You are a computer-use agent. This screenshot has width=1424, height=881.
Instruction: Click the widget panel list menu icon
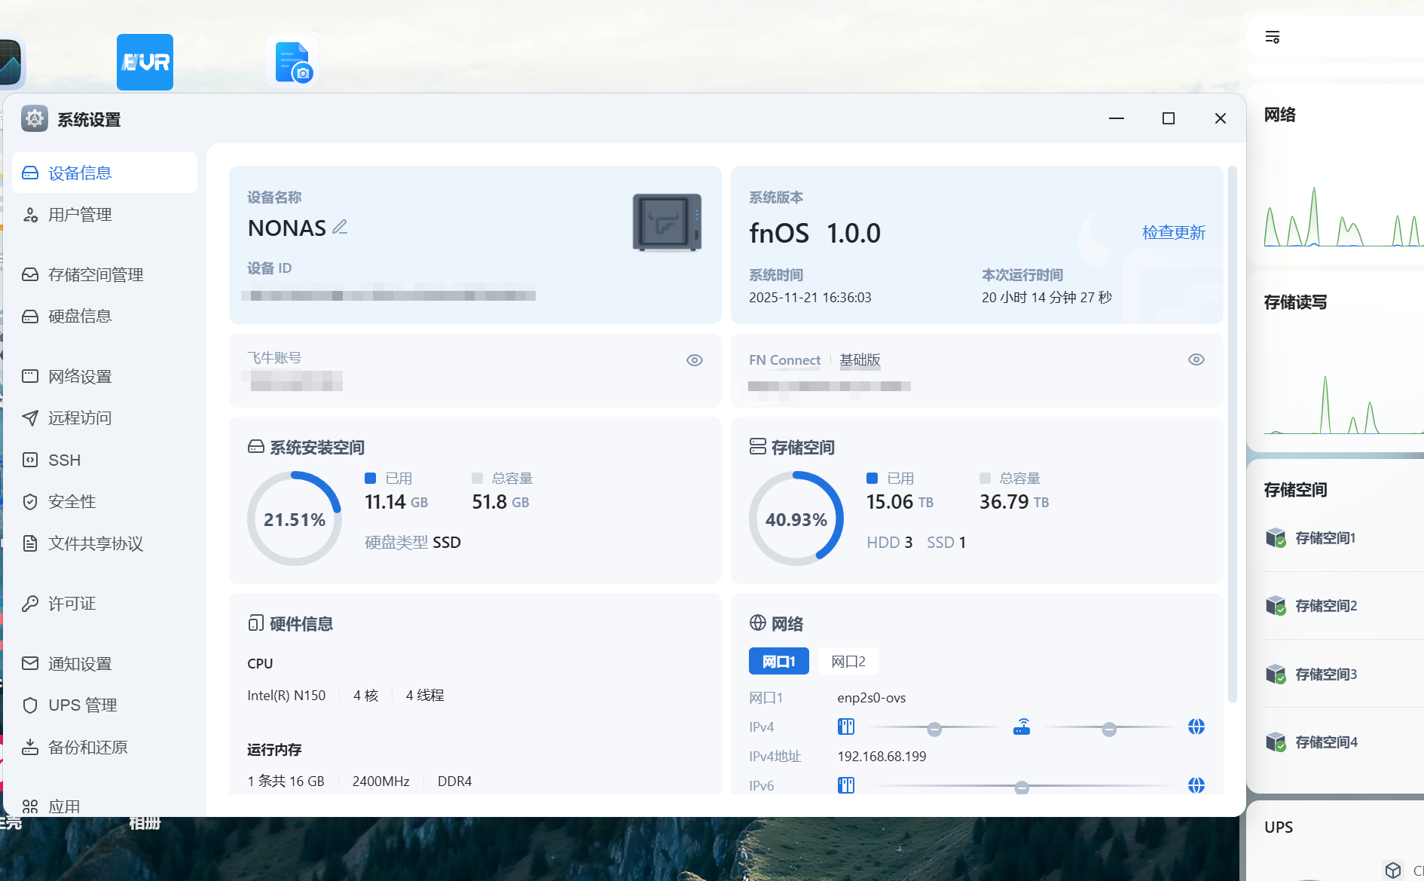[1273, 37]
